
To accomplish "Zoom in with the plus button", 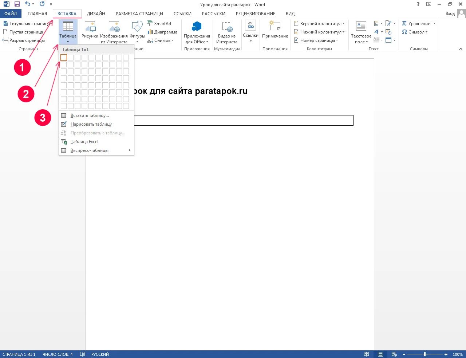I will (x=446, y=354).
